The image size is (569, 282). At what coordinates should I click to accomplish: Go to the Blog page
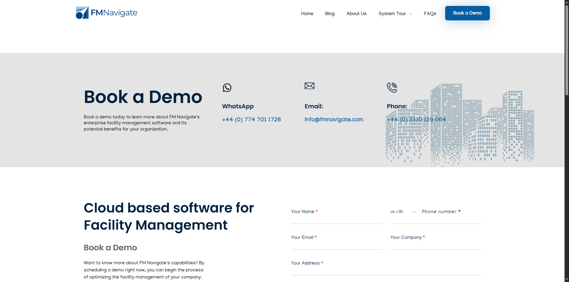coord(330,14)
